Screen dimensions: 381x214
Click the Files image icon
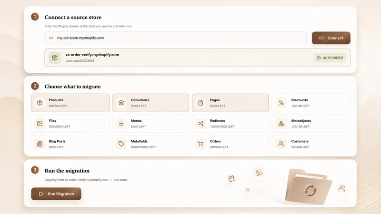[40, 124]
